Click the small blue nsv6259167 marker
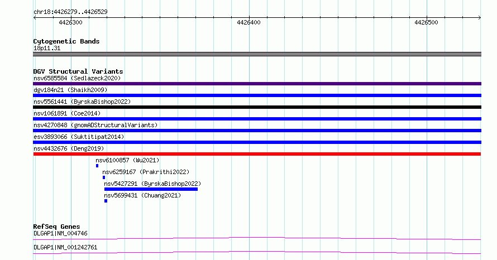Image resolution: width=497 pixels, height=260 pixels. point(104,177)
